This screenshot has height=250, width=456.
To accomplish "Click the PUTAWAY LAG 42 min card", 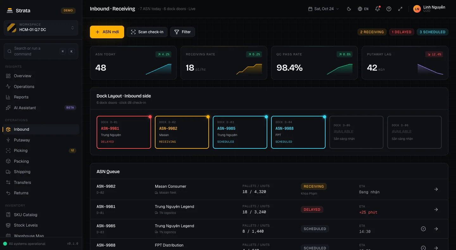I will pyautogui.click(x=405, y=63).
